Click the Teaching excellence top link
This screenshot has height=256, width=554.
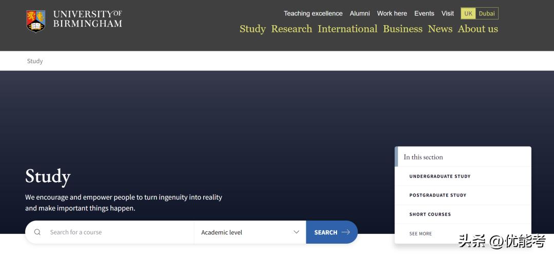click(313, 14)
